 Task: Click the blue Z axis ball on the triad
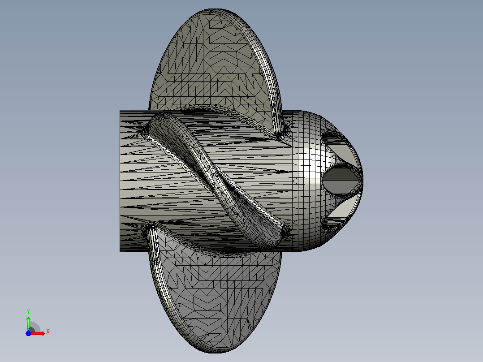coord(28,333)
